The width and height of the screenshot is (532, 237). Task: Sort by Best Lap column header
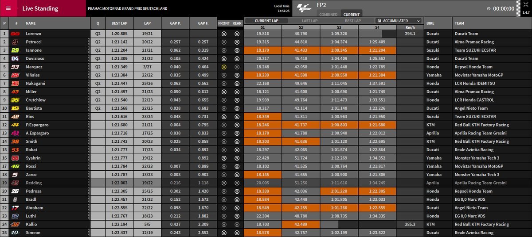click(x=120, y=23)
